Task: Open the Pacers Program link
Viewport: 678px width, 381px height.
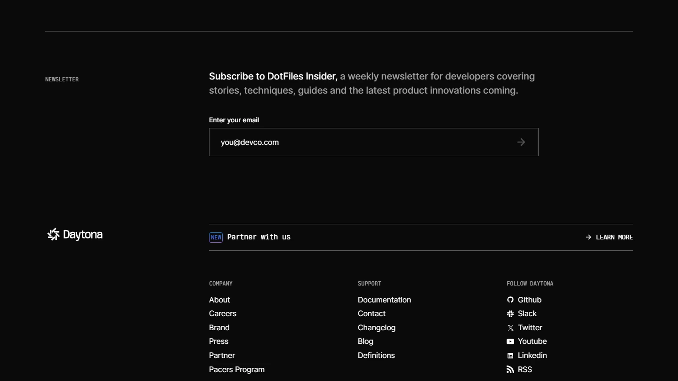Action: (237, 370)
